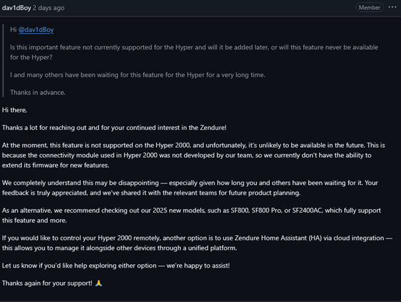
Task: Open the dav1dBoy author profile name
Action: coord(17,8)
